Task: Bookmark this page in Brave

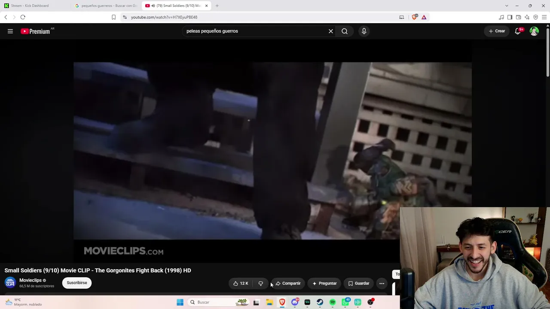Action: pyautogui.click(x=113, y=17)
